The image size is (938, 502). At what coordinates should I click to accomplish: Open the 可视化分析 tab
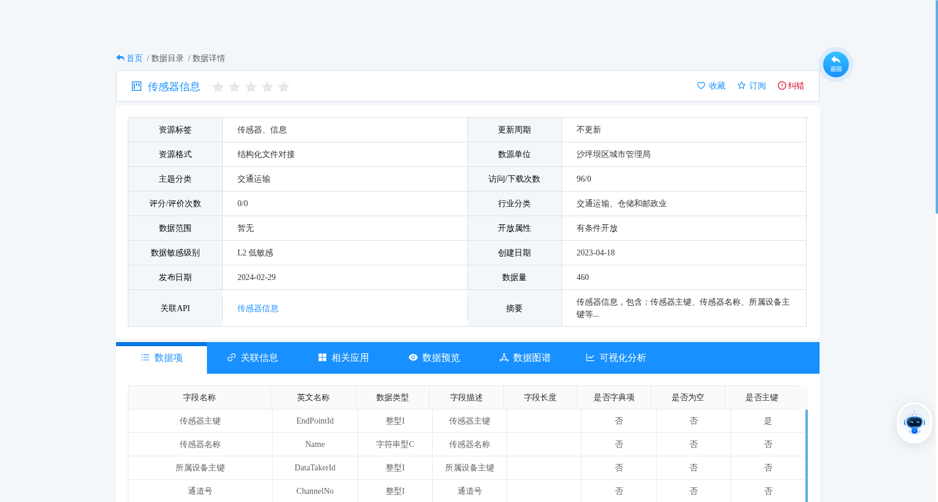point(616,358)
